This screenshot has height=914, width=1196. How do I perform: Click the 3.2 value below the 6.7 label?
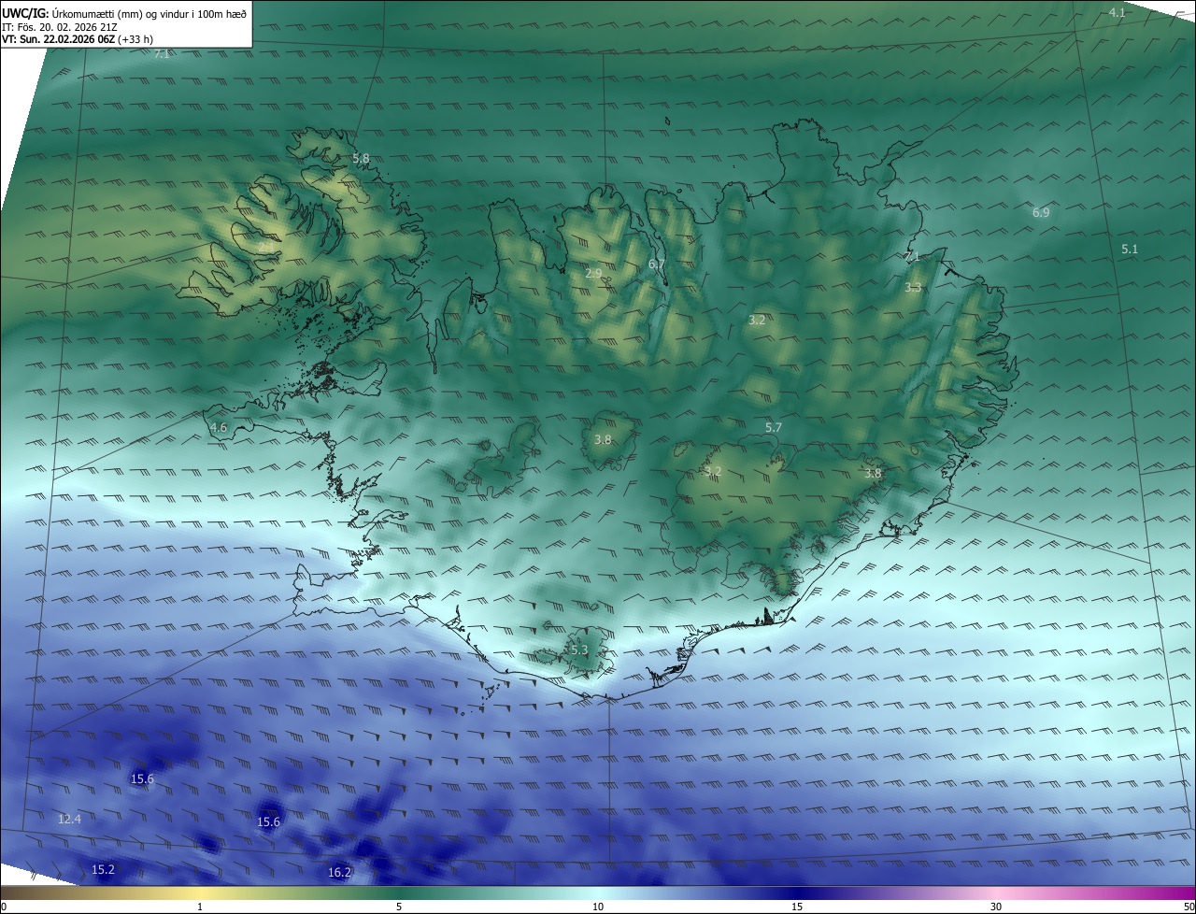[x=757, y=321]
